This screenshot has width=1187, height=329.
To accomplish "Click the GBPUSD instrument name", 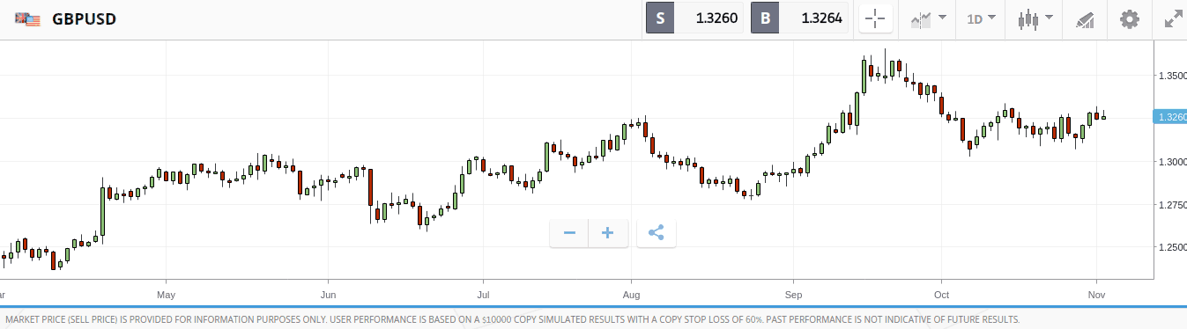I will (x=84, y=19).
